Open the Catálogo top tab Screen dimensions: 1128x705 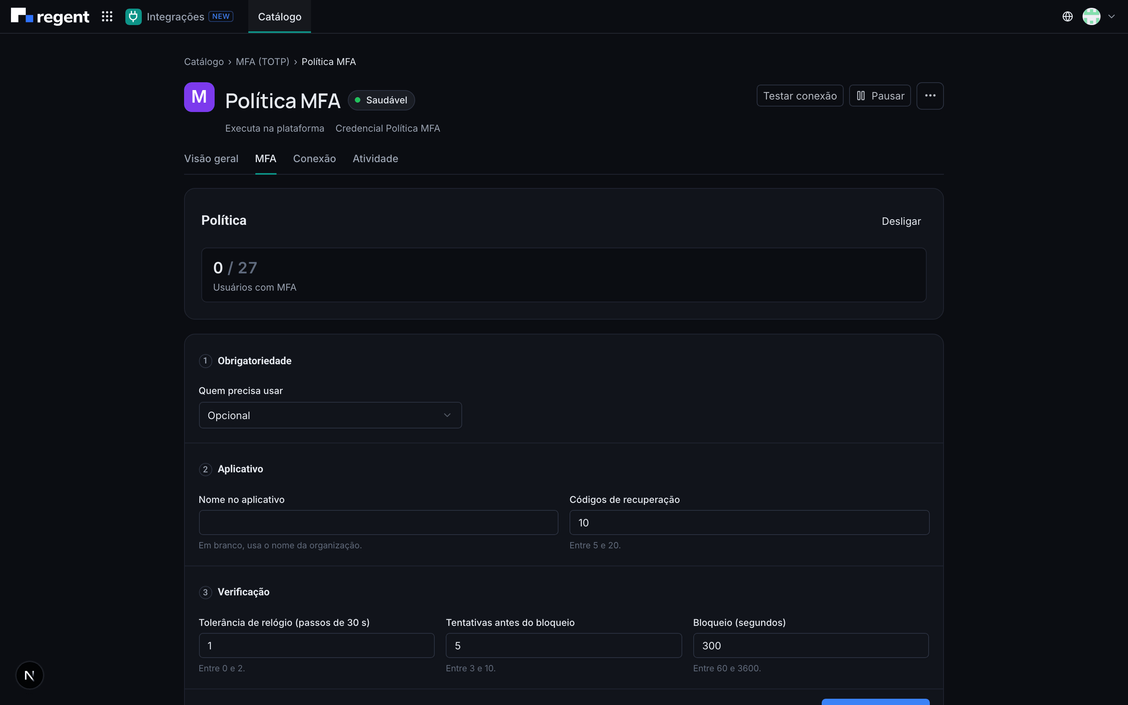coord(280,17)
